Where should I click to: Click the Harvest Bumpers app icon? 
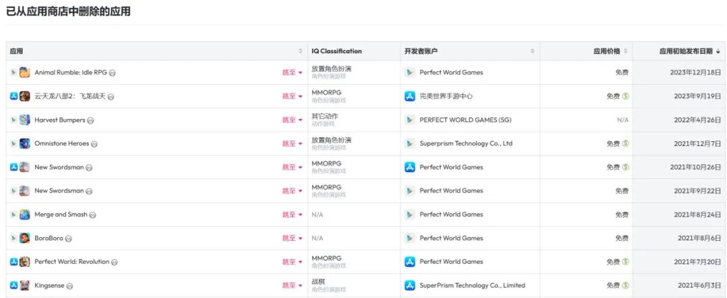click(25, 120)
